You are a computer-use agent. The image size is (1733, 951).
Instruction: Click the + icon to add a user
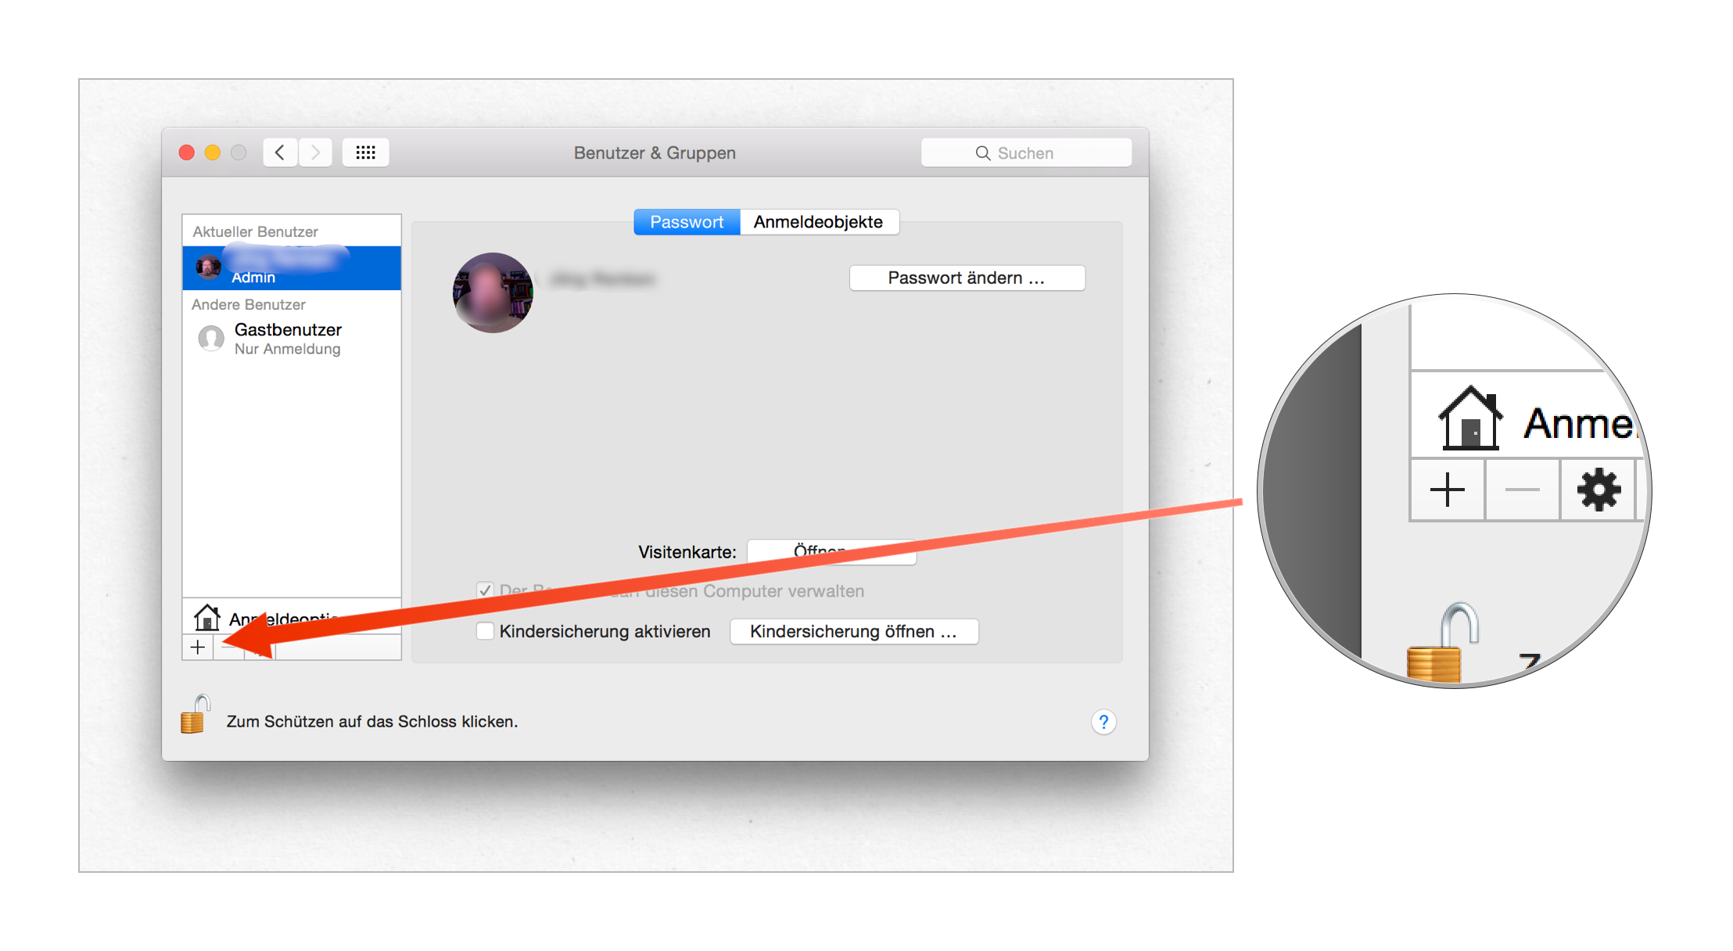[198, 647]
